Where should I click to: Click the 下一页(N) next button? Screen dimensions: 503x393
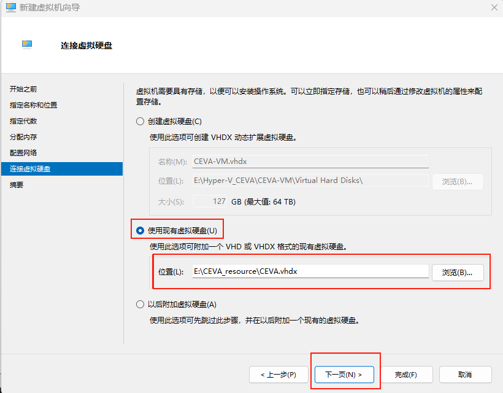coord(344,375)
